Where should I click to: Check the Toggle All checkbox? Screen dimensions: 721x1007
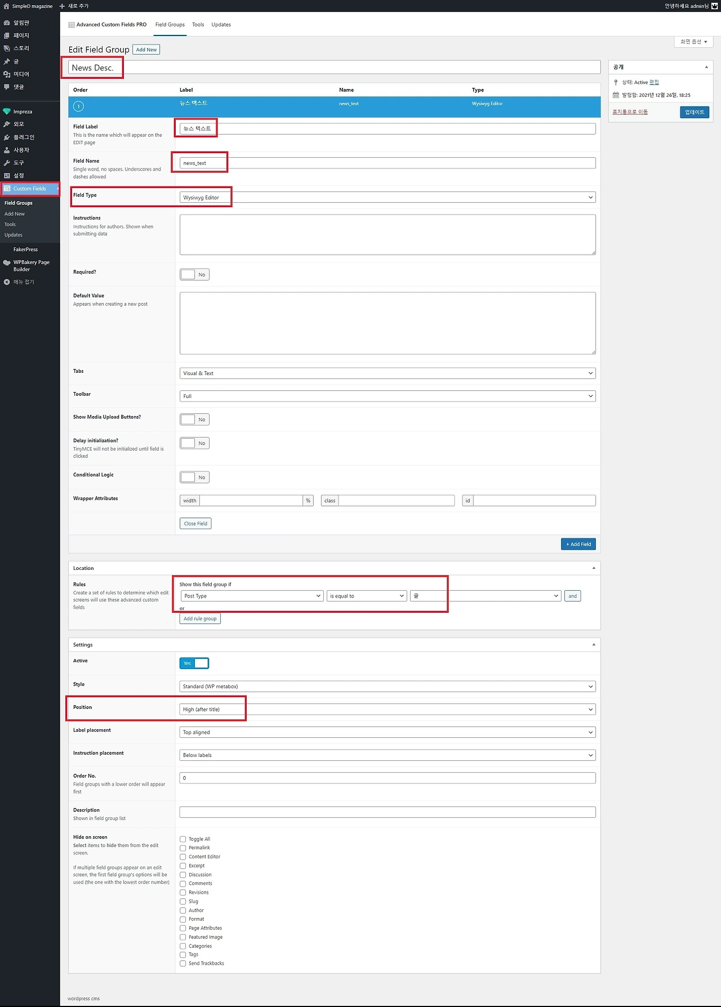click(183, 839)
